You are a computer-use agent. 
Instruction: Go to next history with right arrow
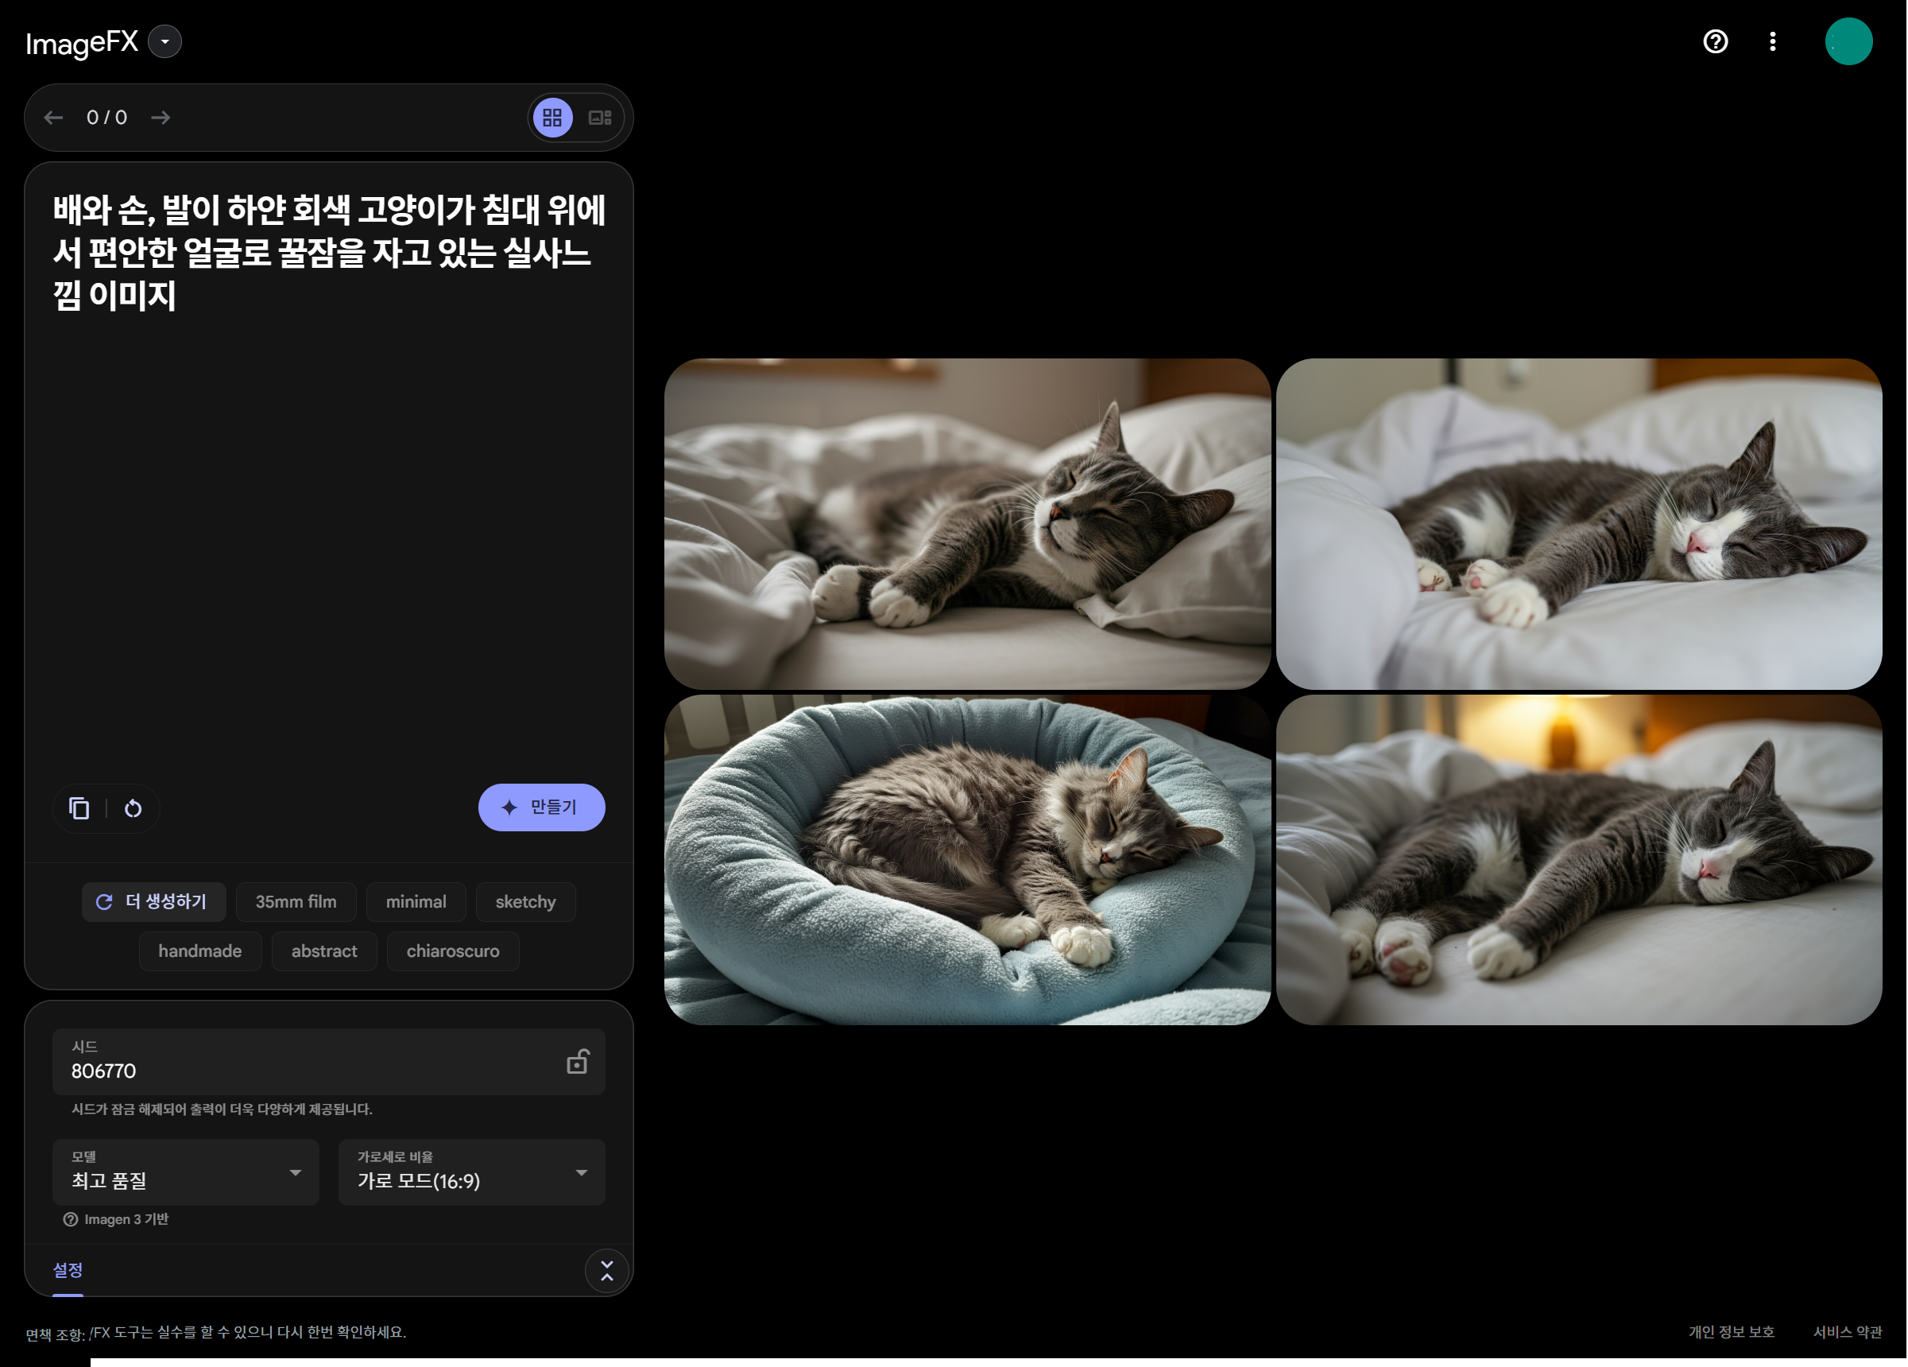pos(161,118)
